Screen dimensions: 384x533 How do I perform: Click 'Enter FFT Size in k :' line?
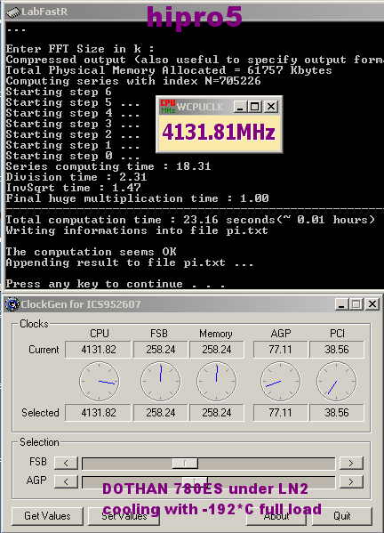click(x=80, y=49)
